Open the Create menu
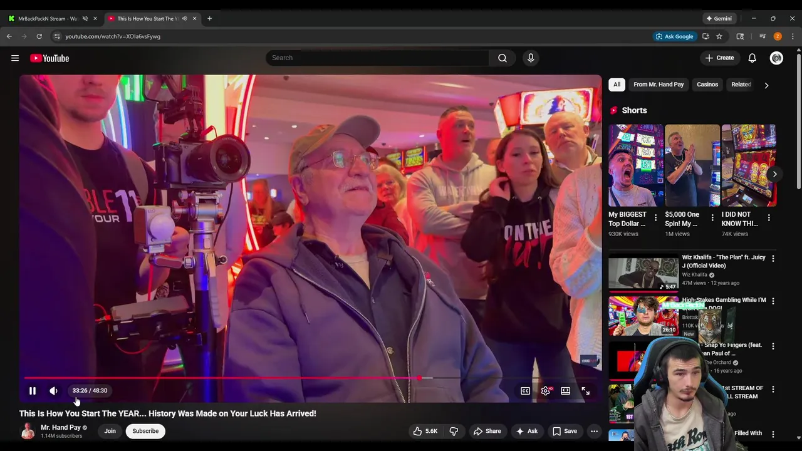 tap(719, 58)
